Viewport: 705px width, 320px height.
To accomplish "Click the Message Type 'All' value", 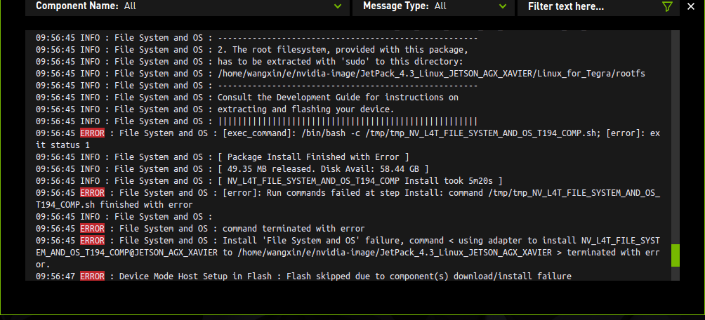I will pyautogui.click(x=440, y=6).
